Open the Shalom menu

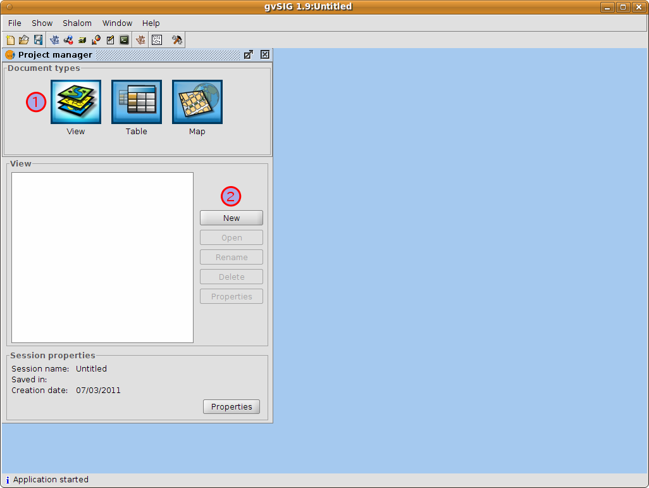click(x=77, y=23)
